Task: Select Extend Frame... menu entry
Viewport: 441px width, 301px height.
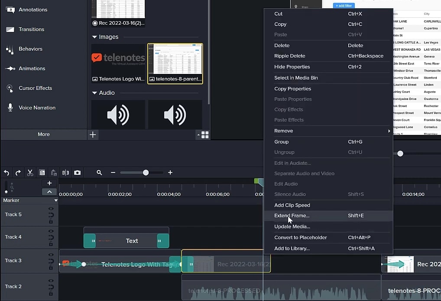Action: pyautogui.click(x=328, y=216)
